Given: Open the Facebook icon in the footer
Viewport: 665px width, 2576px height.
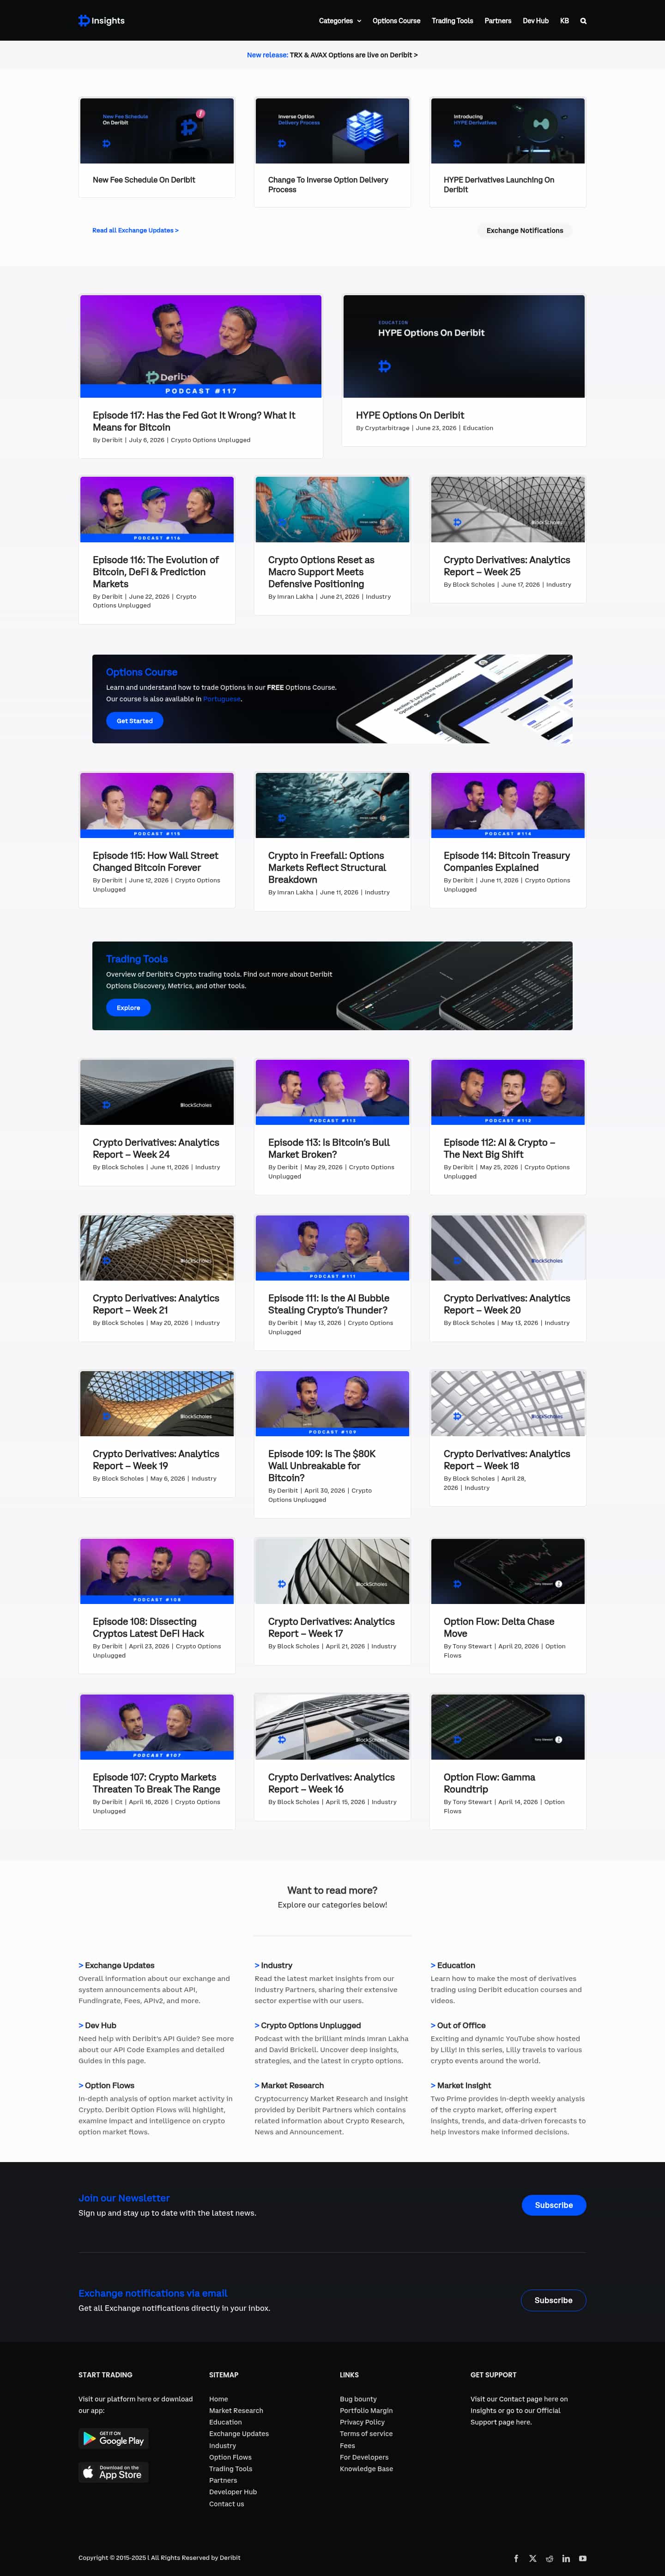Looking at the screenshot, I should pyautogui.click(x=516, y=2558).
